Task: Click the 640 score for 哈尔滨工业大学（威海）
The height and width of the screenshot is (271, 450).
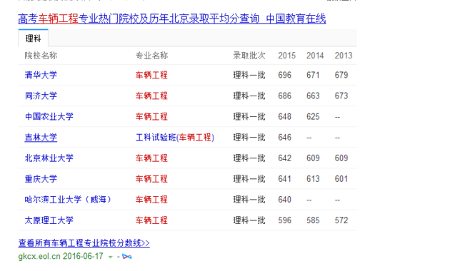Action: (x=285, y=200)
